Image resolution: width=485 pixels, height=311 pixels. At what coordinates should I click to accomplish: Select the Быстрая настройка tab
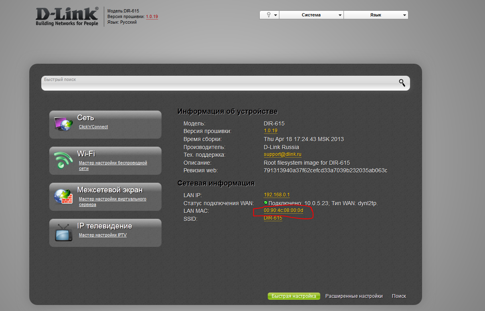coord(294,296)
